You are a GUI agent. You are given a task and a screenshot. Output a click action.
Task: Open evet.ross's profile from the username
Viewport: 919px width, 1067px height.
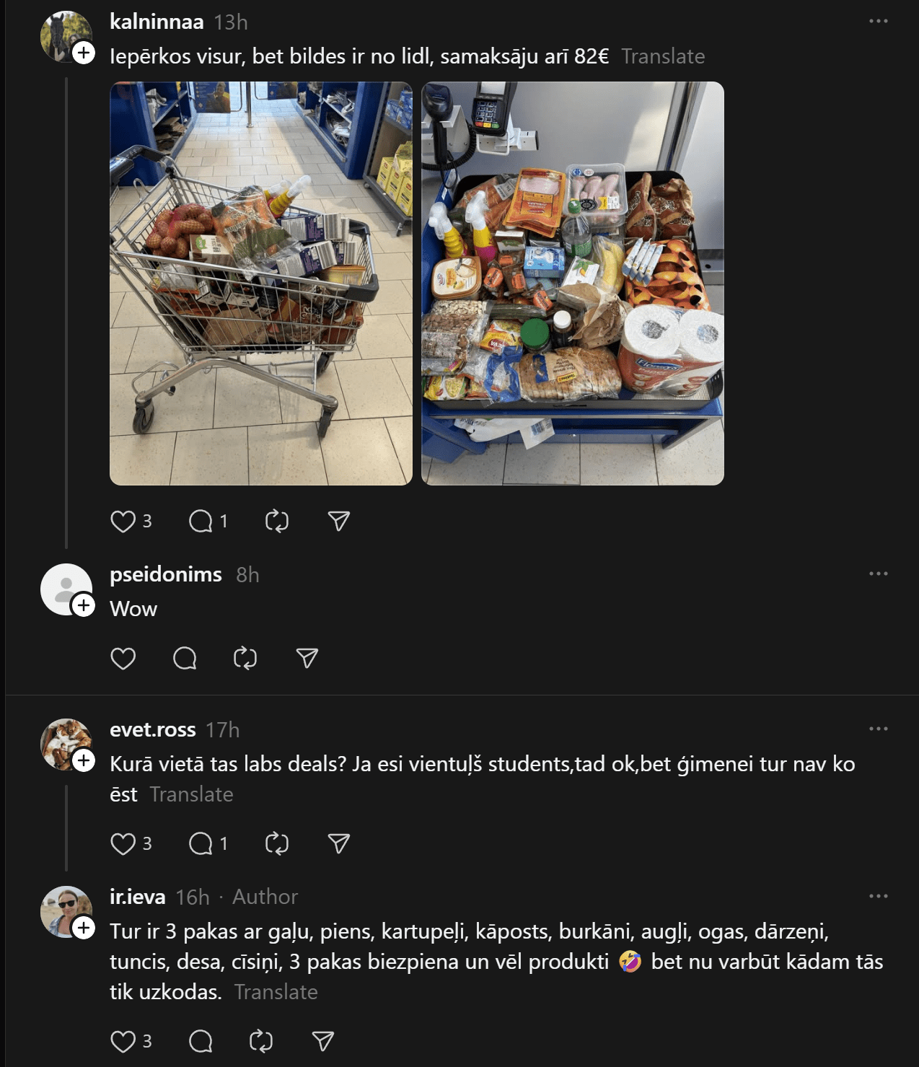[153, 729]
